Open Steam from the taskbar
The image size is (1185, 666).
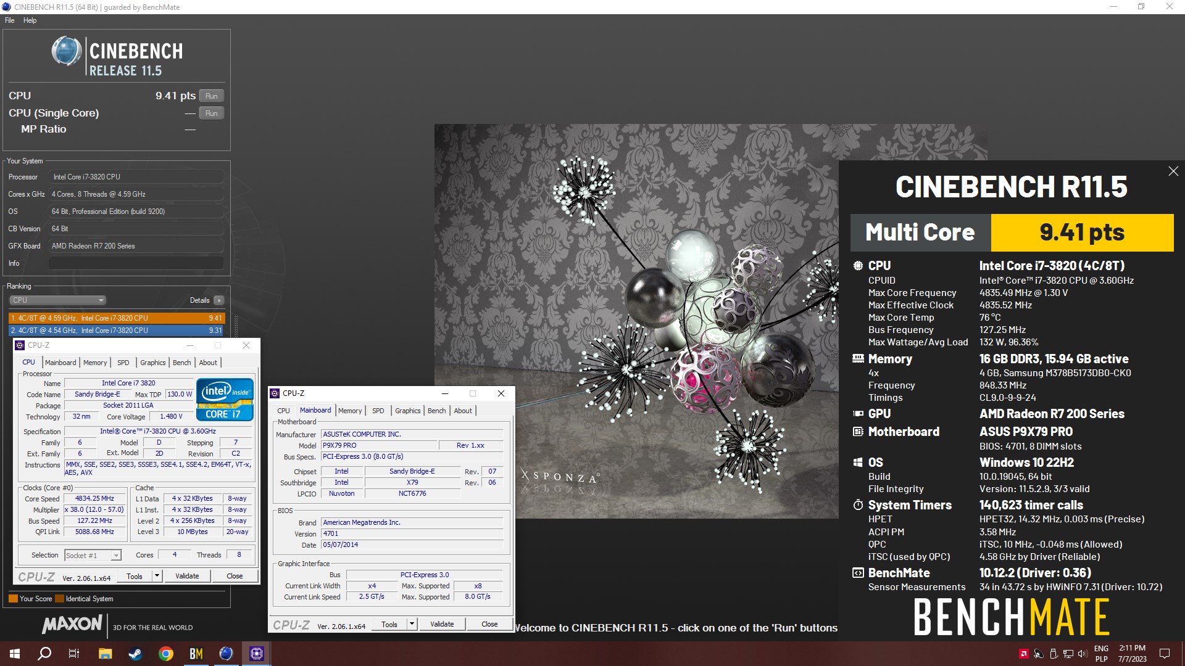(135, 654)
